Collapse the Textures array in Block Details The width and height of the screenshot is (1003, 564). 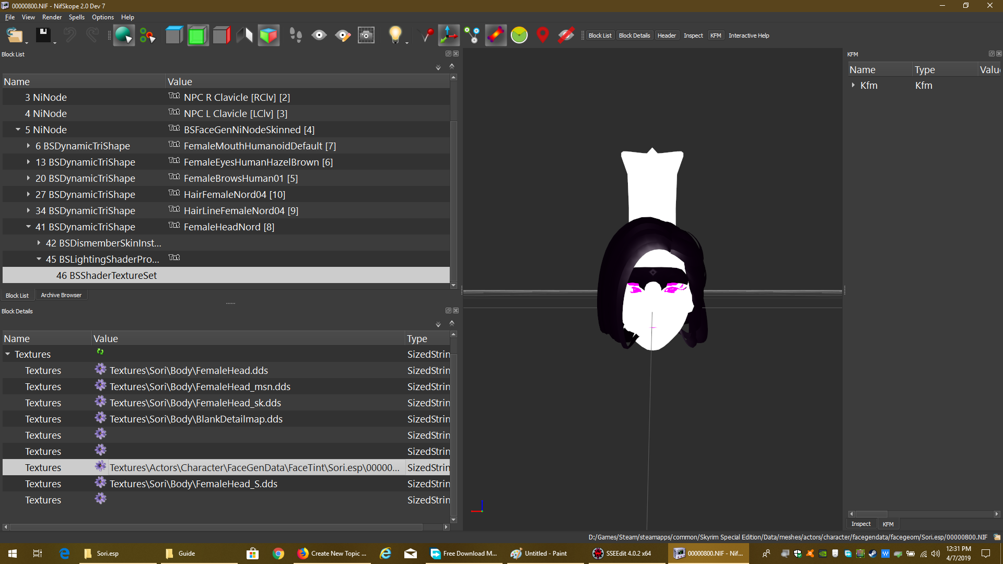[x=7, y=354]
